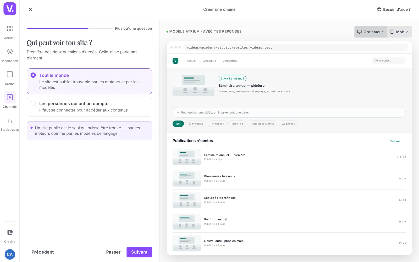This screenshot has width=419, height=262.
Task: Choose Les personnes qui ont un compte
Action: tap(89, 107)
